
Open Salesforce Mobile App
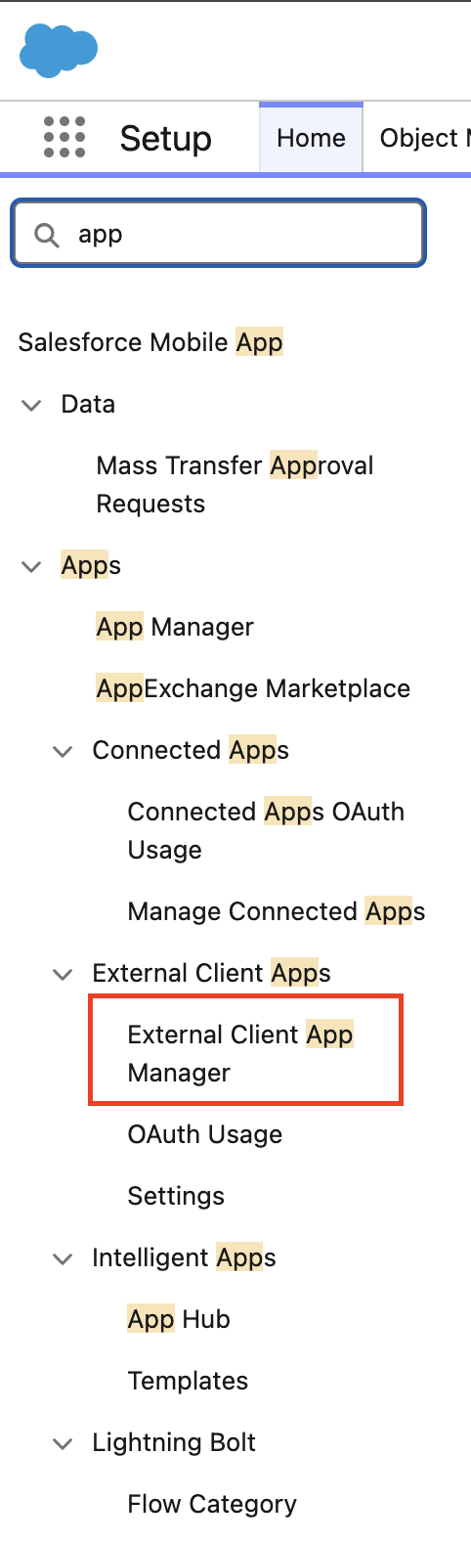click(150, 342)
